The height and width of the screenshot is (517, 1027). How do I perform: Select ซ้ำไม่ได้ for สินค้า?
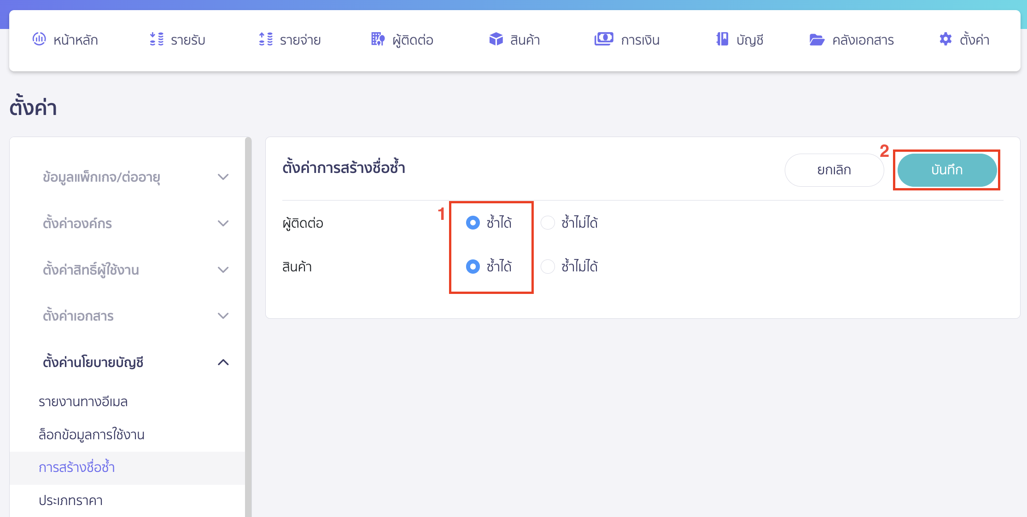(548, 266)
